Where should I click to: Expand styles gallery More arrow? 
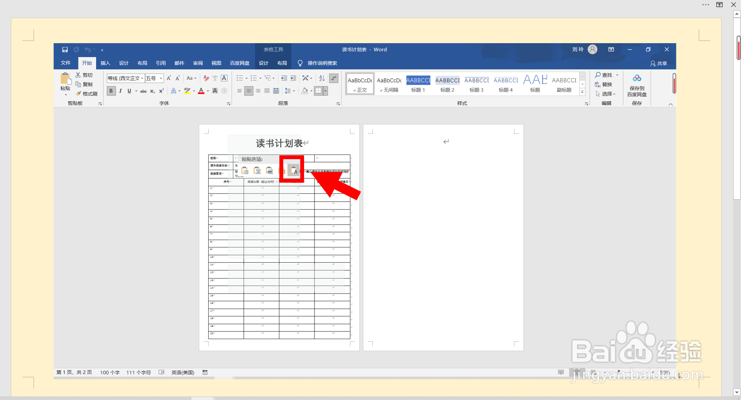point(582,92)
